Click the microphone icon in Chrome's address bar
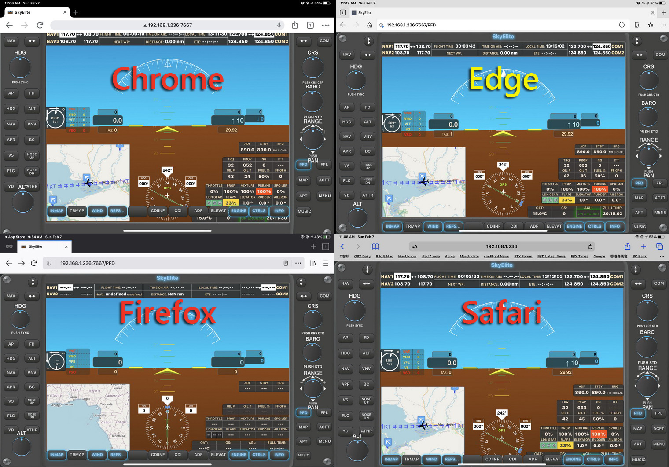 pos(279,25)
